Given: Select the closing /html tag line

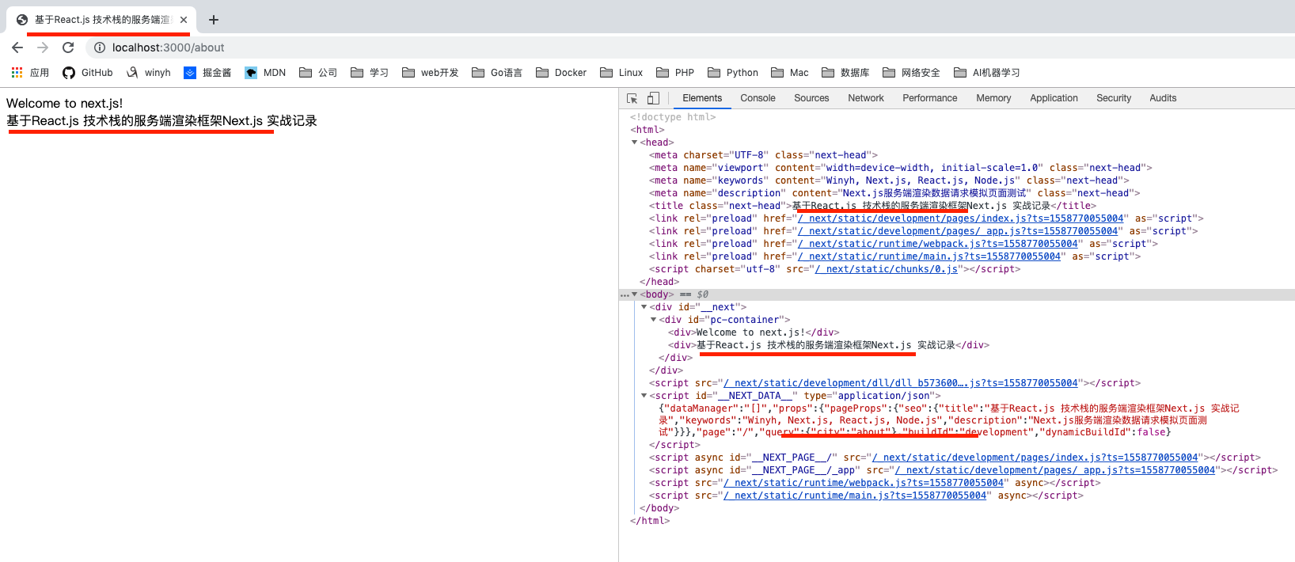Looking at the screenshot, I should point(650,521).
